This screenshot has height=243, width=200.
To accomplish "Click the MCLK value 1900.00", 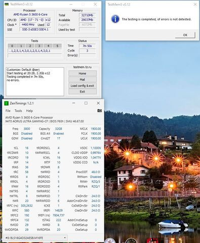I will tap(96, 129).
